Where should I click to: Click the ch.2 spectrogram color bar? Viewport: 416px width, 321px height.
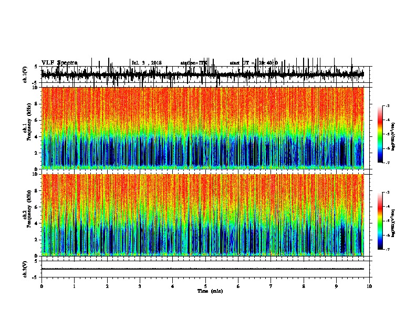tap(380, 221)
